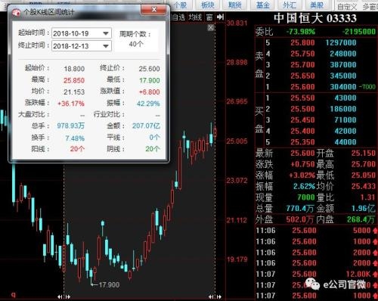378x301 pixels.
Task: Expand the 起始时间 date dropdown arrow
Action: pyautogui.click(x=106, y=33)
